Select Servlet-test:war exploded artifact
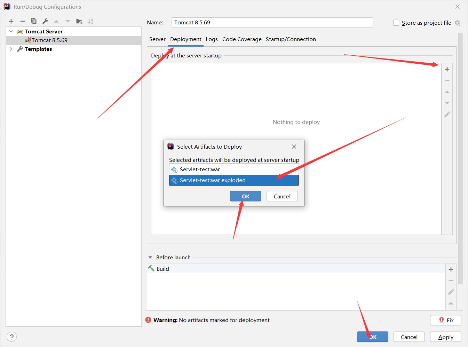This screenshot has width=468, height=347. click(x=234, y=180)
